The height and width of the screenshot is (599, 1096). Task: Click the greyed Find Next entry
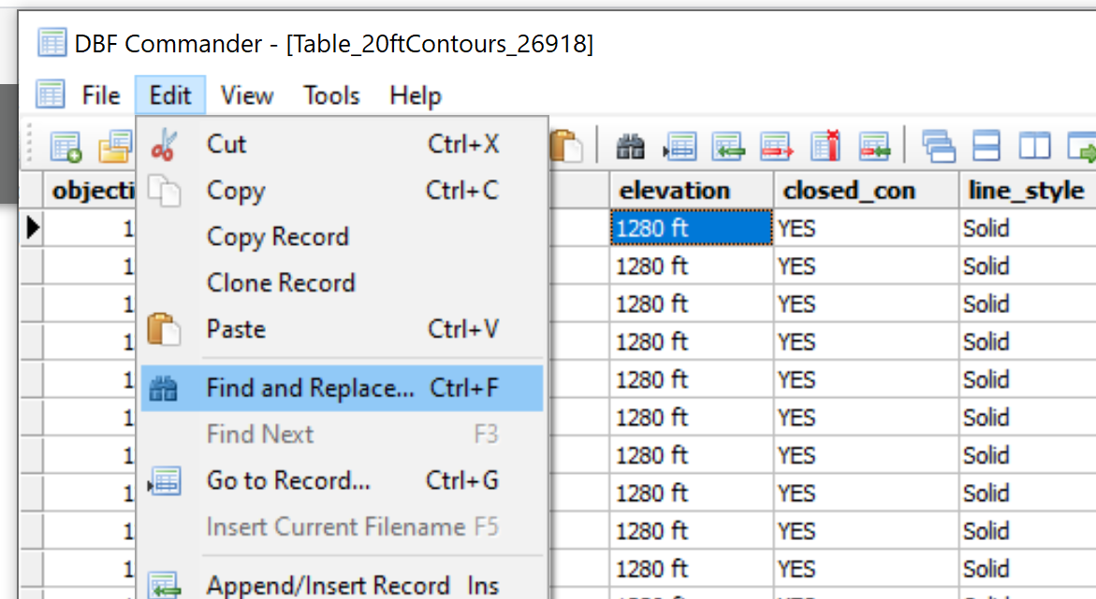coord(342,435)
